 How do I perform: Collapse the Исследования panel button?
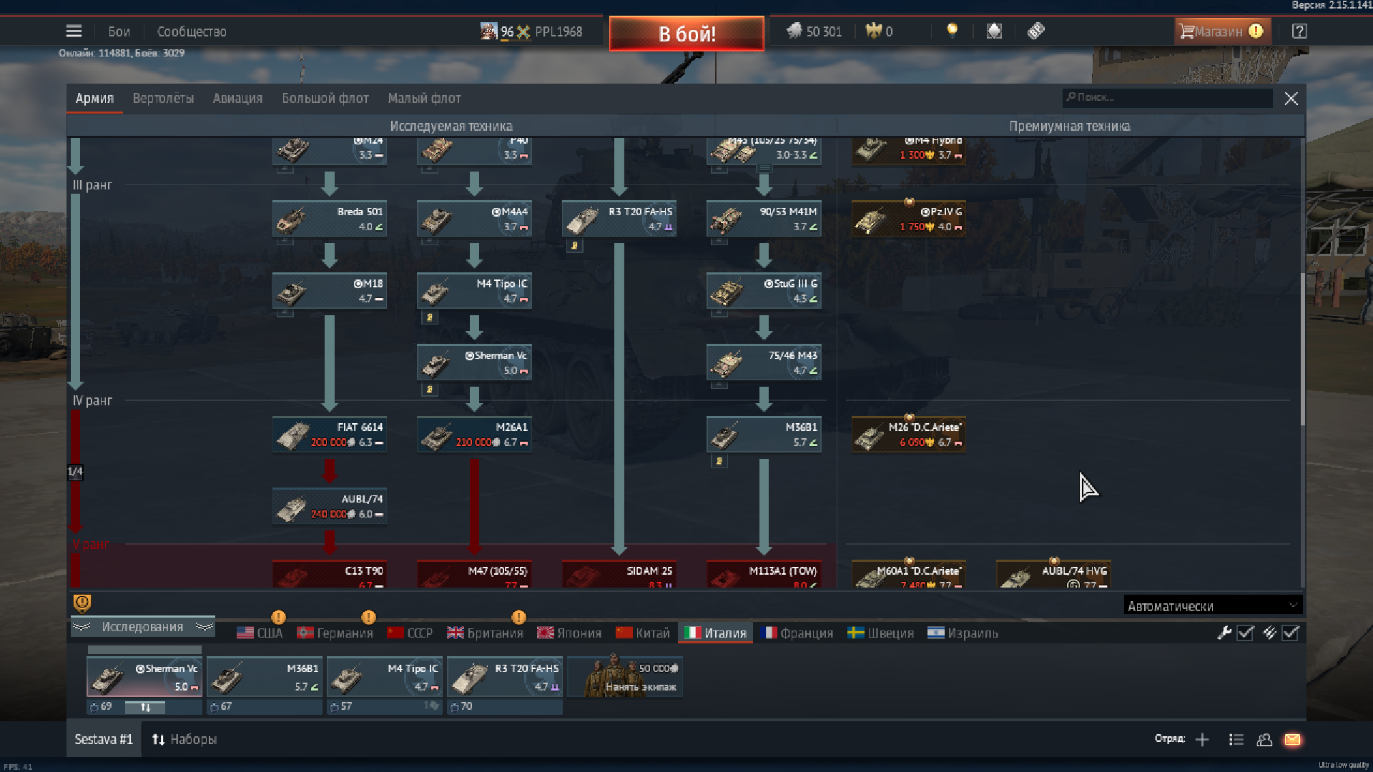(142, 627)
